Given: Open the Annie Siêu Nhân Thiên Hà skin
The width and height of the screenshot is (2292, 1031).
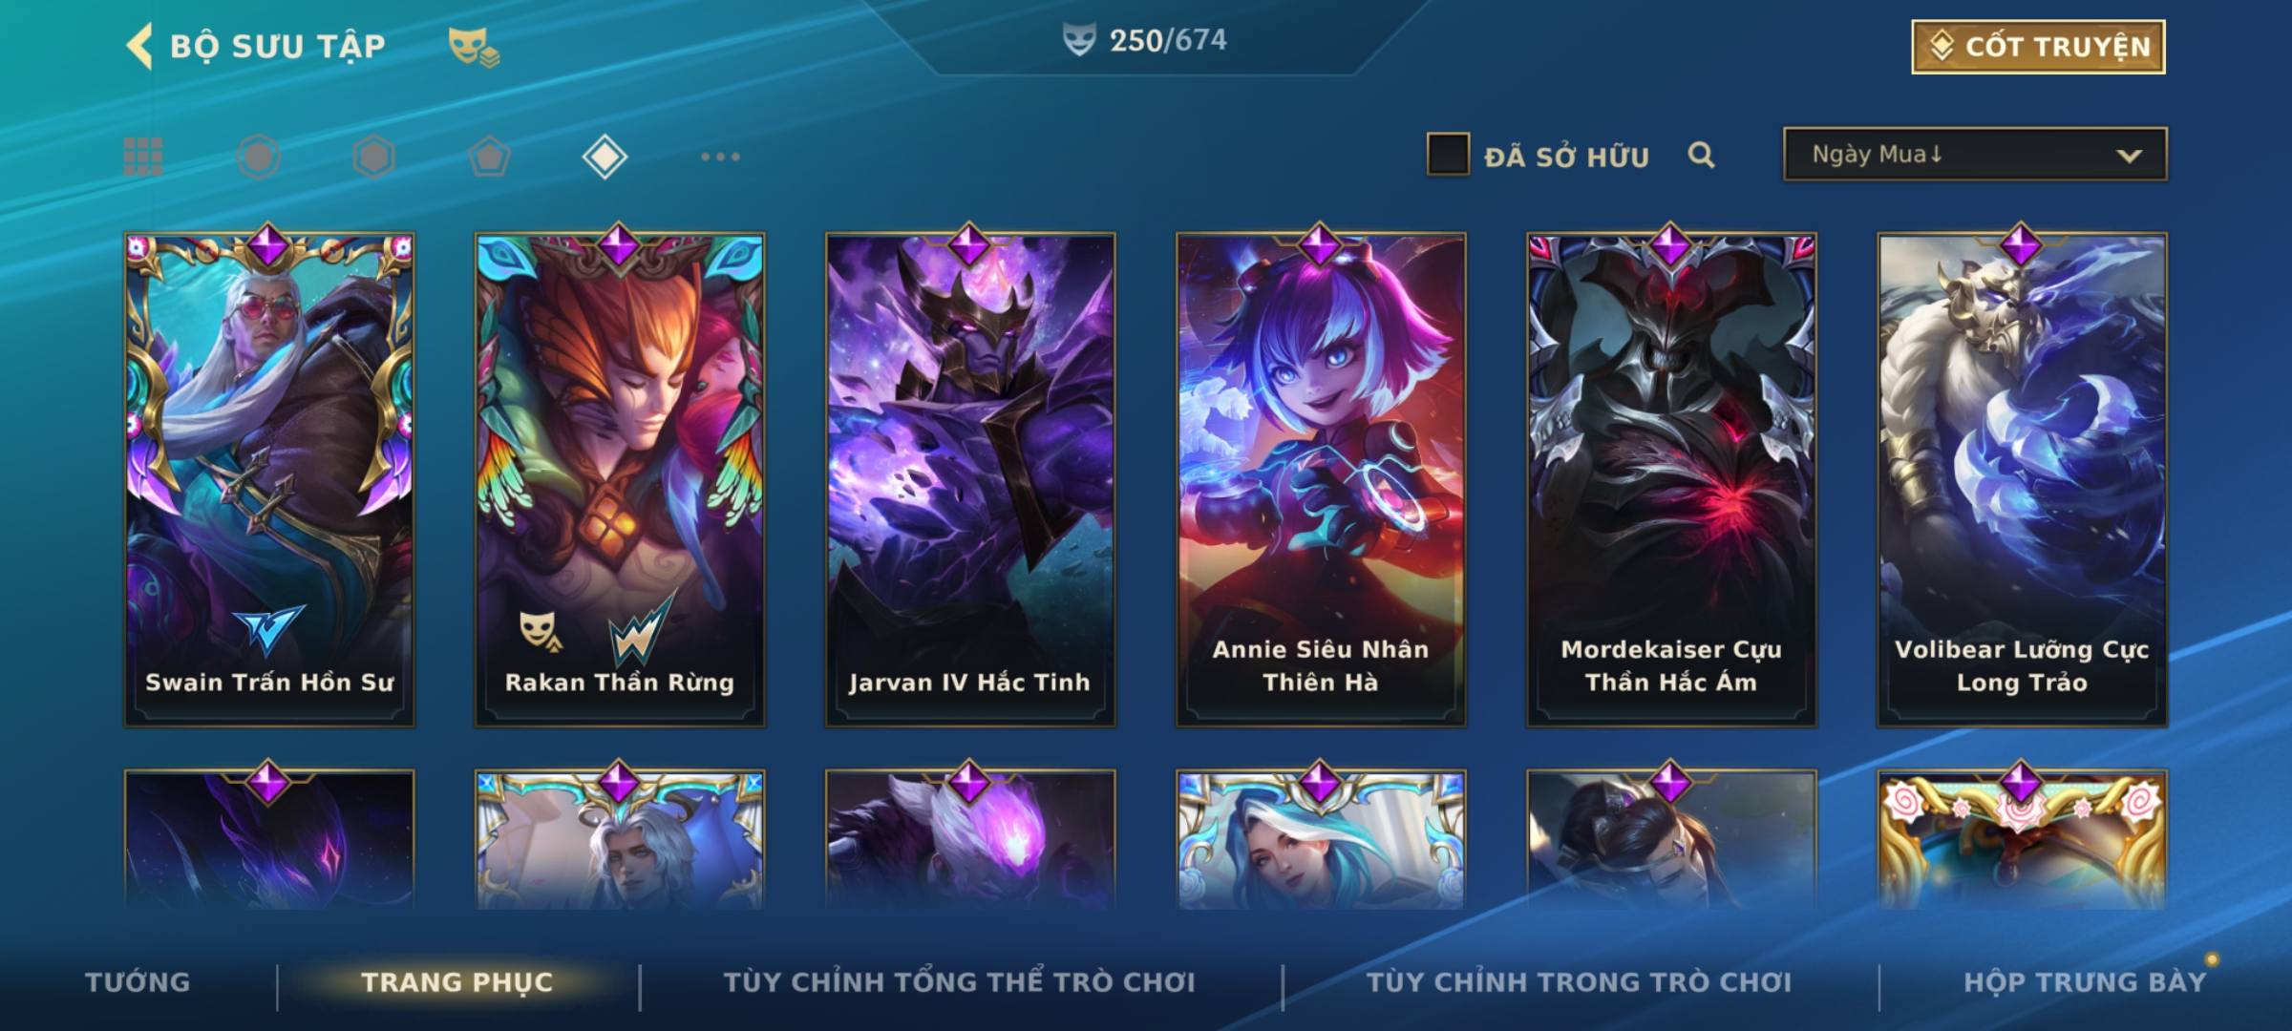Looking at the screenshot, I should point(1321,479).
